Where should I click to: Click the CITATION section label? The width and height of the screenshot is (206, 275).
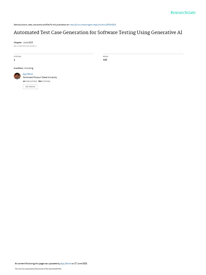click(x=17, y=56)
